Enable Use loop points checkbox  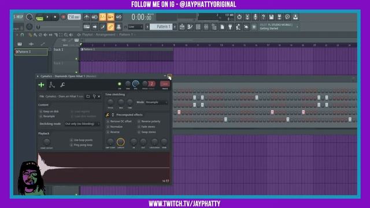click(71, 140)
